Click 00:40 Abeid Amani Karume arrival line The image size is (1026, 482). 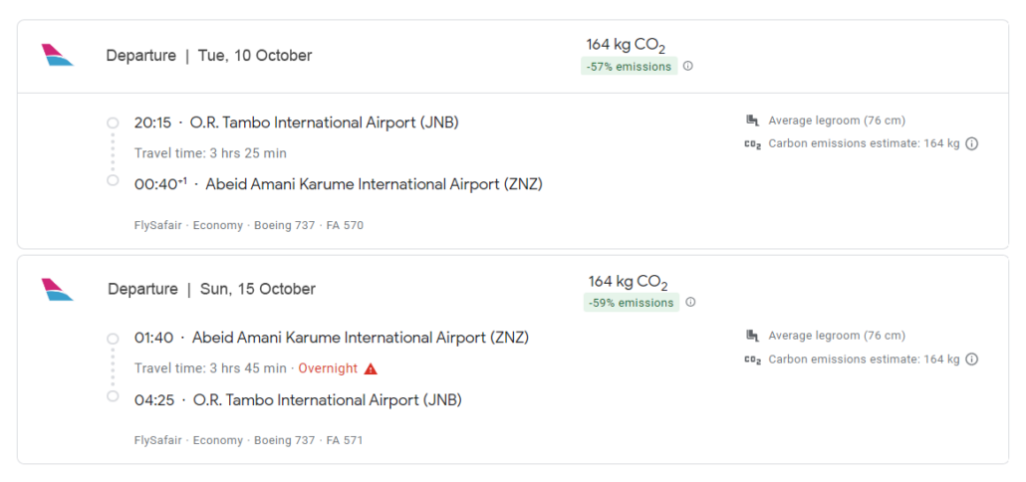point(339,184)
